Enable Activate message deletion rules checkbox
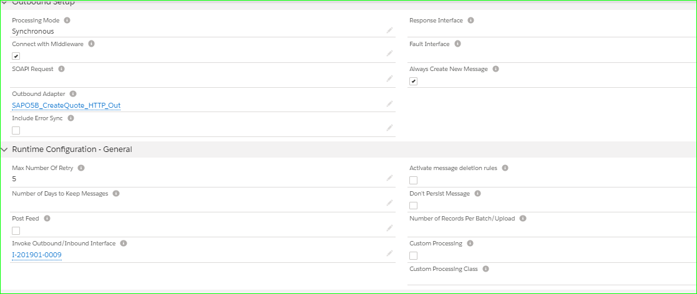The image size is (697, 294). (x=414, y=180)
